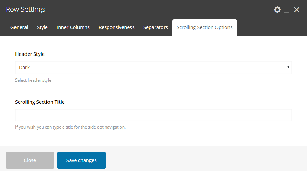Click the Save changes button
This screenshot has height=171, width=307.
click(x=82, y=160)
